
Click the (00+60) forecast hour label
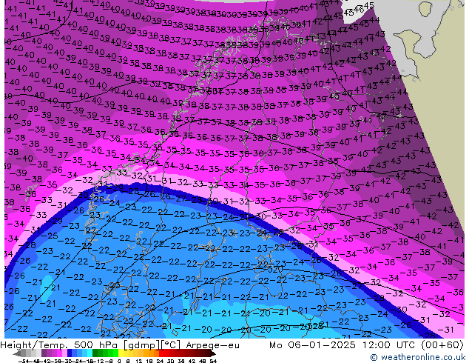(x=442, y=345)
